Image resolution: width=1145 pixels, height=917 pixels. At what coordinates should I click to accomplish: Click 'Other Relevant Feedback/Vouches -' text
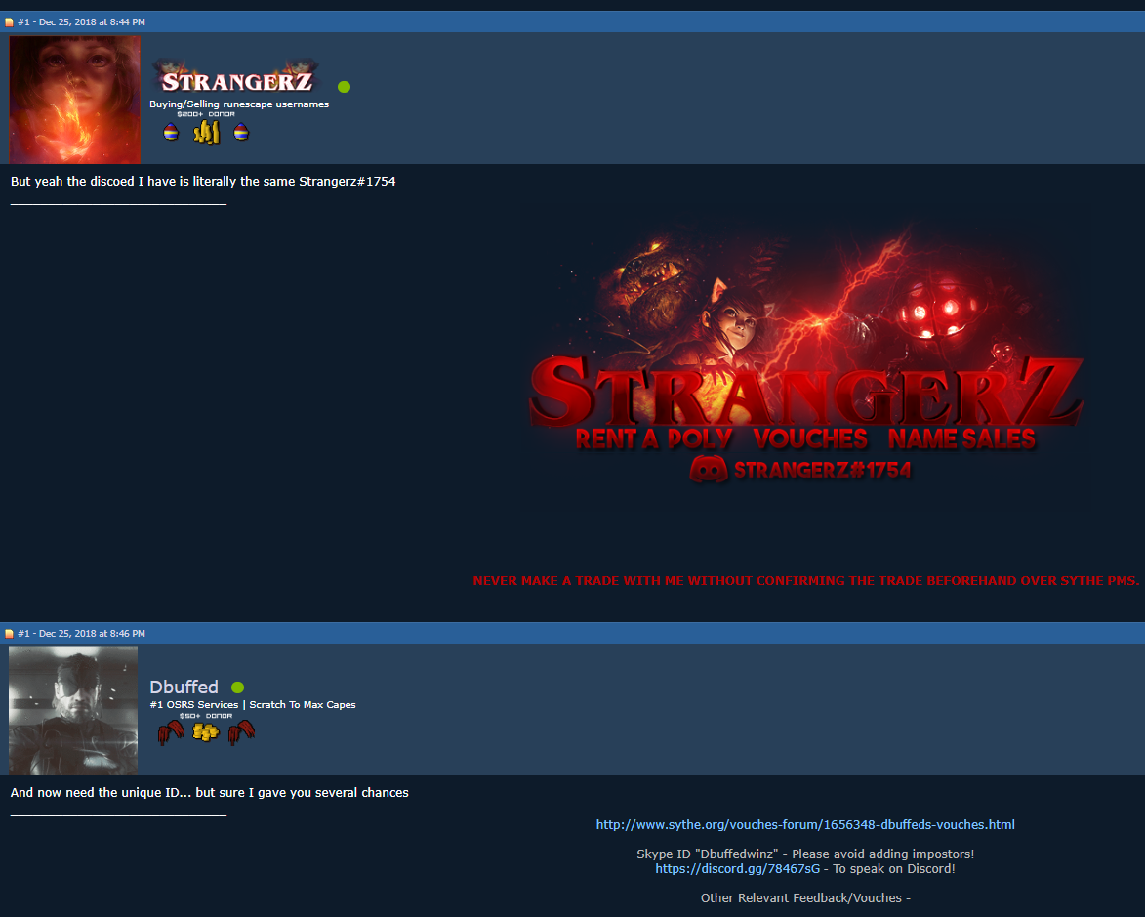coord(805,898)
